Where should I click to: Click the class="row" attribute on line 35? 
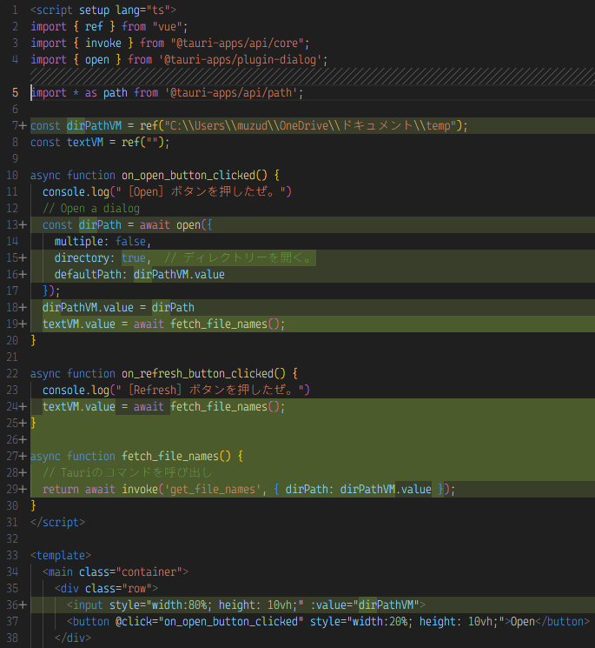[118, 589]
